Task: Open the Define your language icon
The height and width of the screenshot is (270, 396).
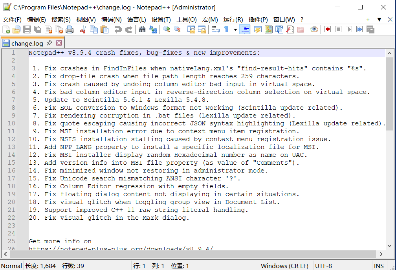Action: tap(258, 29)
